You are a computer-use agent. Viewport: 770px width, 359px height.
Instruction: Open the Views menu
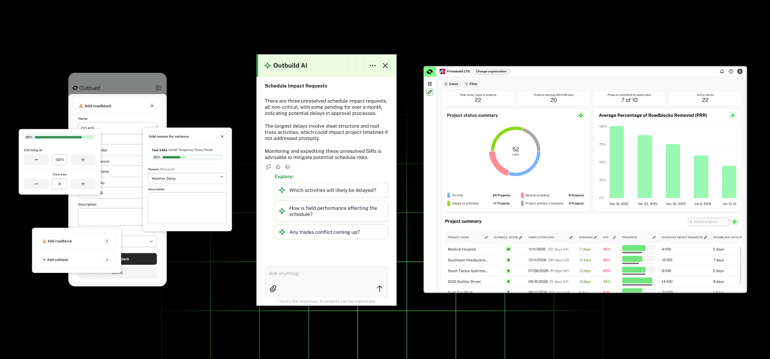tap(451, 84)
